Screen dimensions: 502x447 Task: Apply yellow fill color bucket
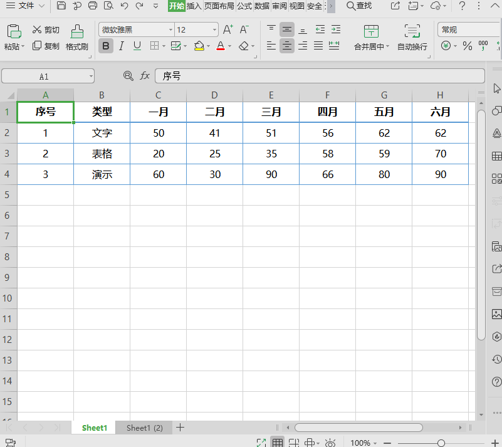click(199, 46)
